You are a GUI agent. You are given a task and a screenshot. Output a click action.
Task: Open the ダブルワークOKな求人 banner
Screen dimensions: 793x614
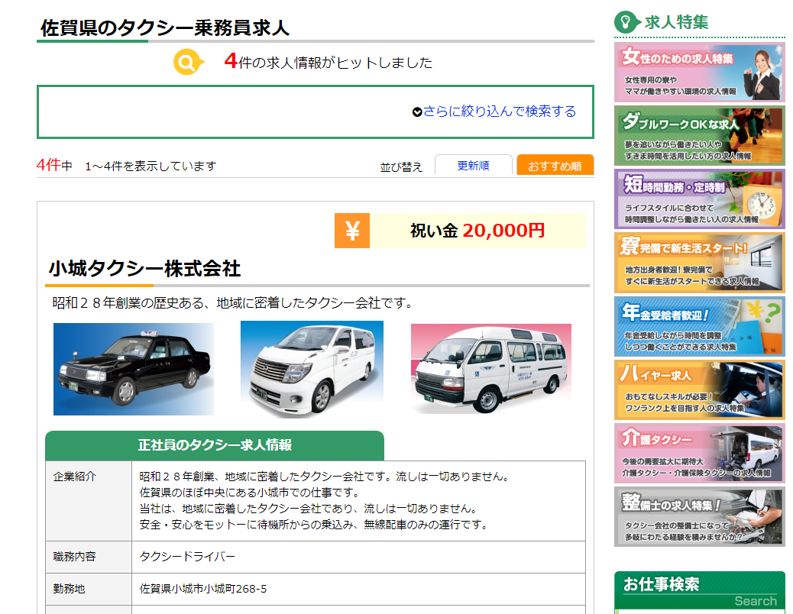tap(700, 135)
